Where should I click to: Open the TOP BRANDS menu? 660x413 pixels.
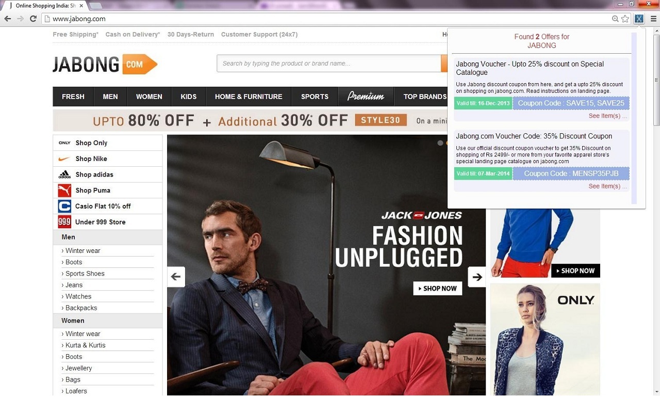tap(424, 97)
